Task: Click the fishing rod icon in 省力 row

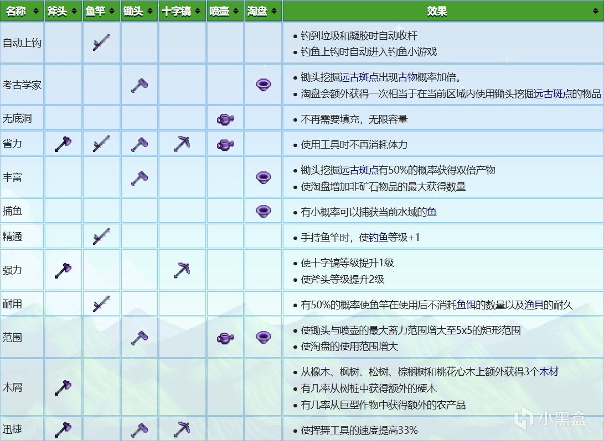Action: point(101,144)
